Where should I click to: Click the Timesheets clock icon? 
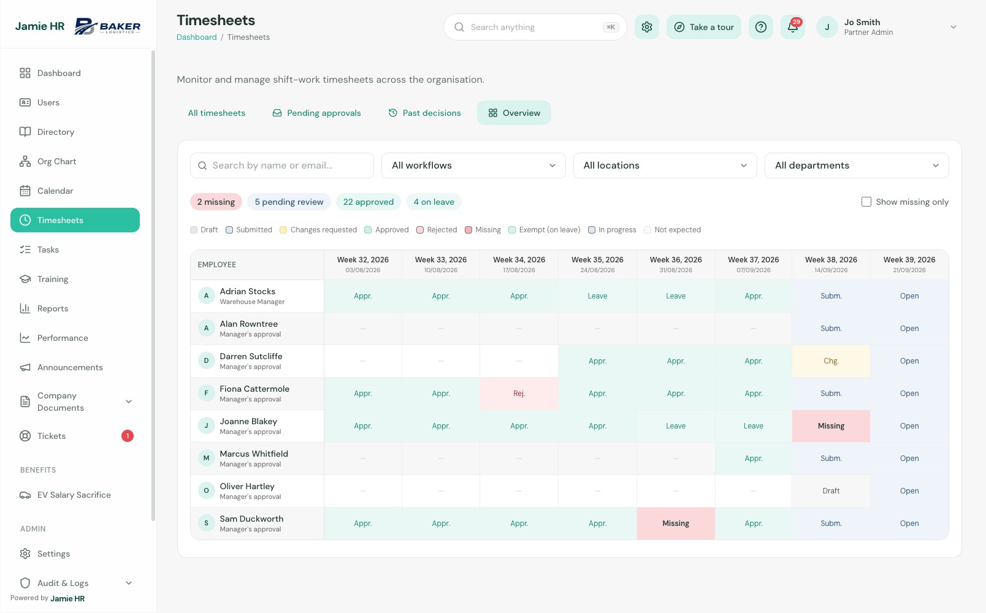[25, 220]
